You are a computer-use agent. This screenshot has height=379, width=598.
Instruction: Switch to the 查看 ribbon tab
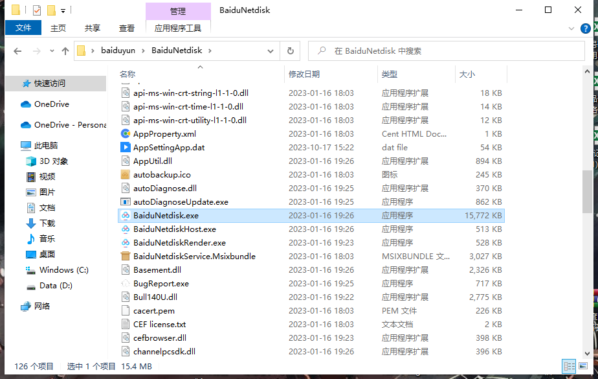point(126,28)
